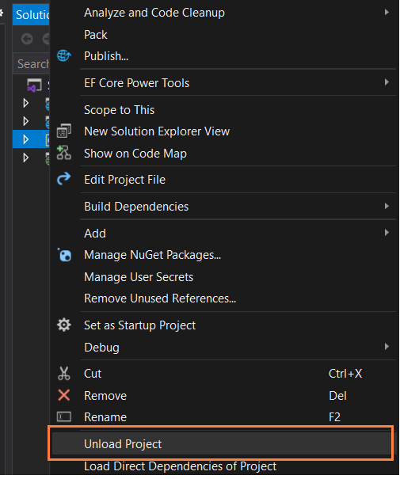Expand the highlighted selected project node

[26, 139]
